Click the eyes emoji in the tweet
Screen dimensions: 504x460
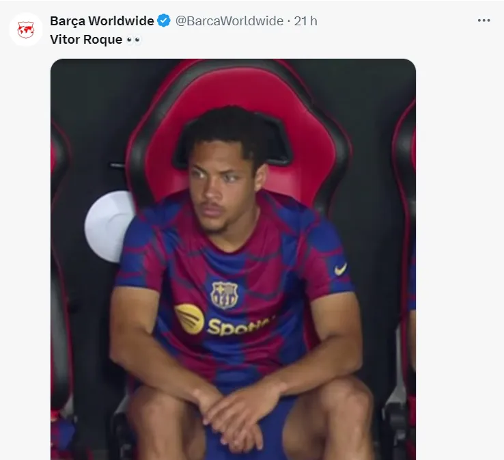133,40
